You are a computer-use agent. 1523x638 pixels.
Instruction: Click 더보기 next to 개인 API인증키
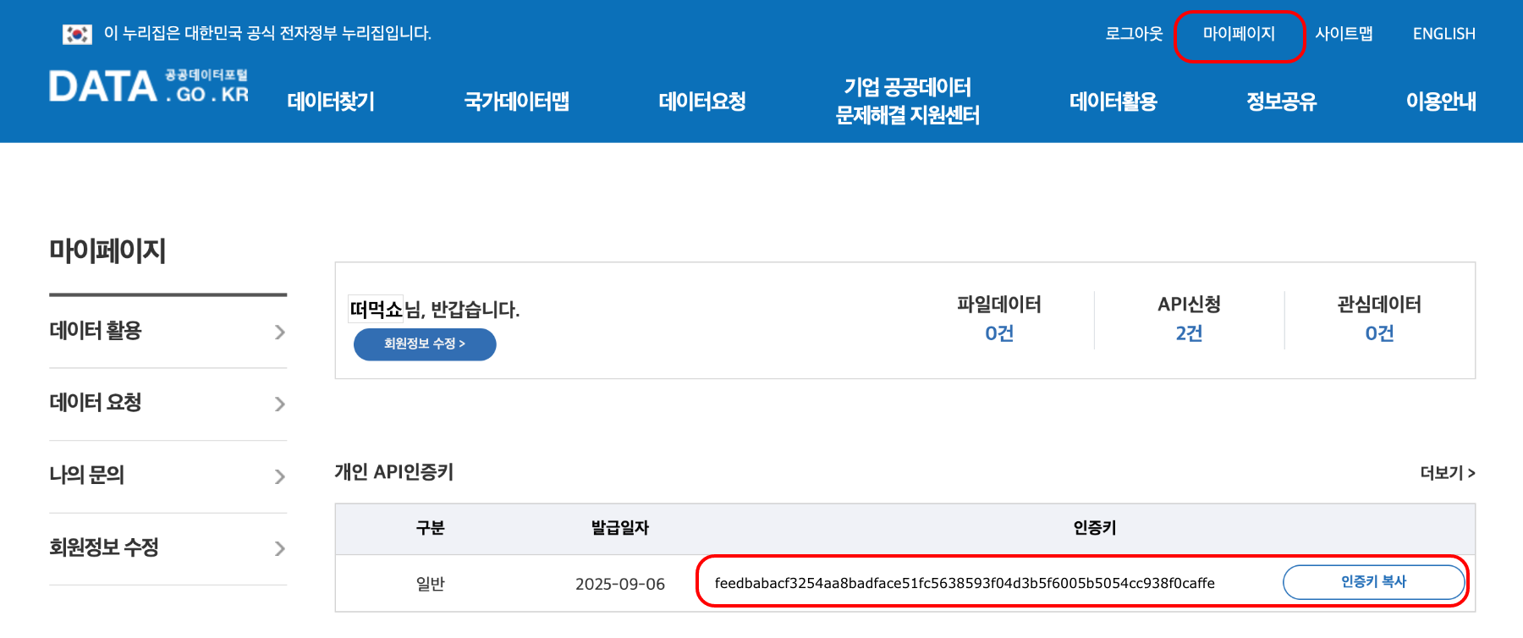click(x=1447, y=473)
